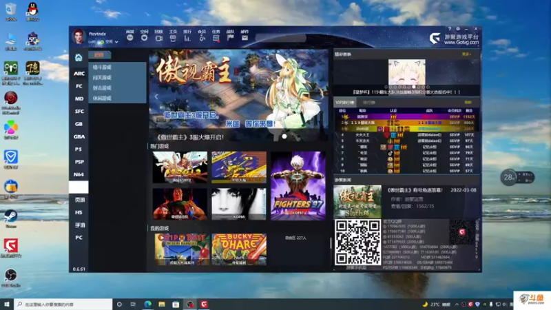Open the Steam desktop icon
551x310 pixels.
point(11,218)
